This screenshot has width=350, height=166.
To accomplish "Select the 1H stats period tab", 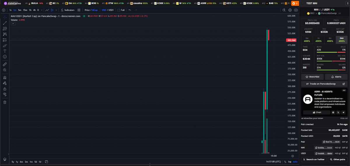I will tap(318, 40).
